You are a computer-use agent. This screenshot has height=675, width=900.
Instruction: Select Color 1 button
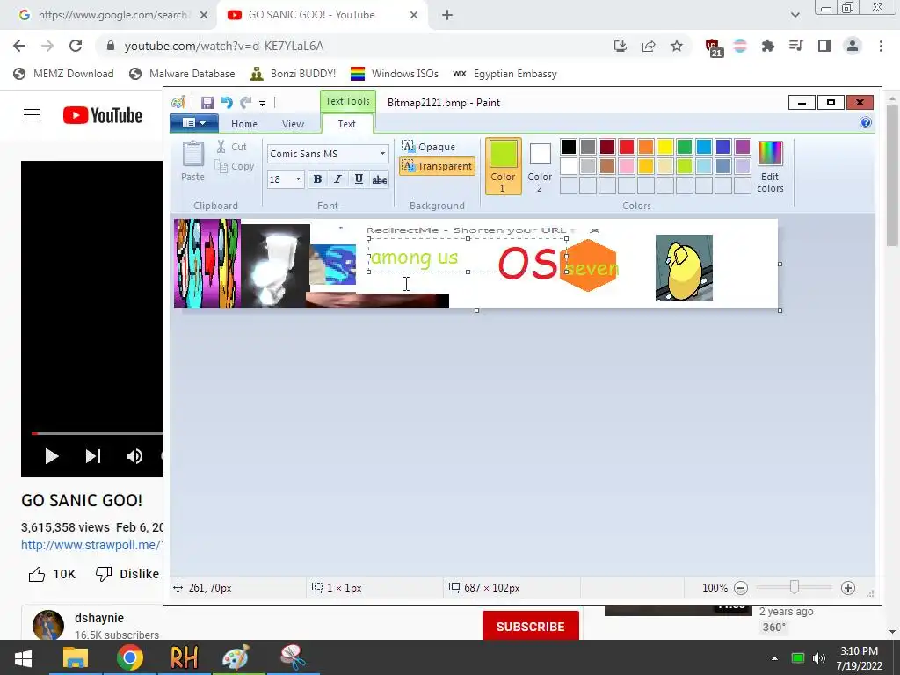(504, 166)
